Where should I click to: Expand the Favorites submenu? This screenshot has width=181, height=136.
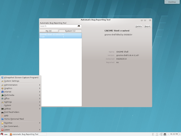click(x=21, y=123)
